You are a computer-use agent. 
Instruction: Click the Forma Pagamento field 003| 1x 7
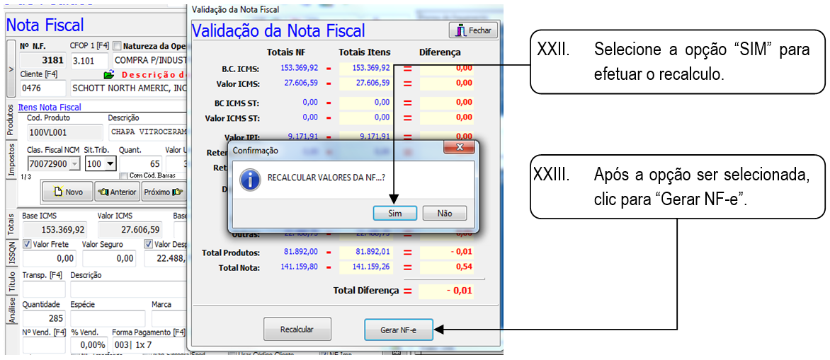pyautogui.click(x=149, y=344)
